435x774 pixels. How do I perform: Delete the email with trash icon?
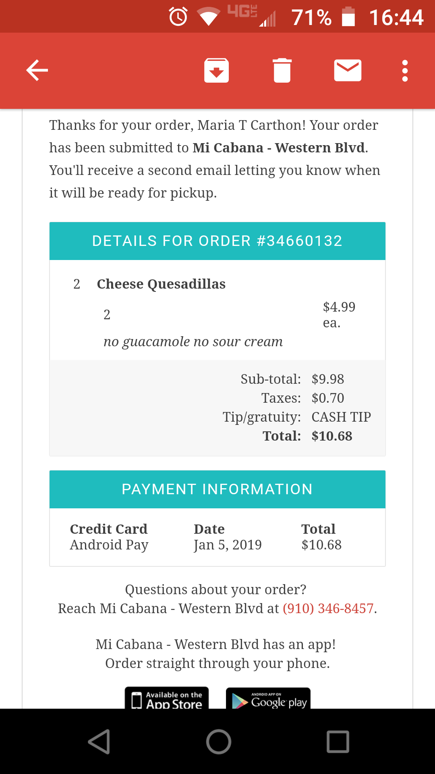point(282,71)
